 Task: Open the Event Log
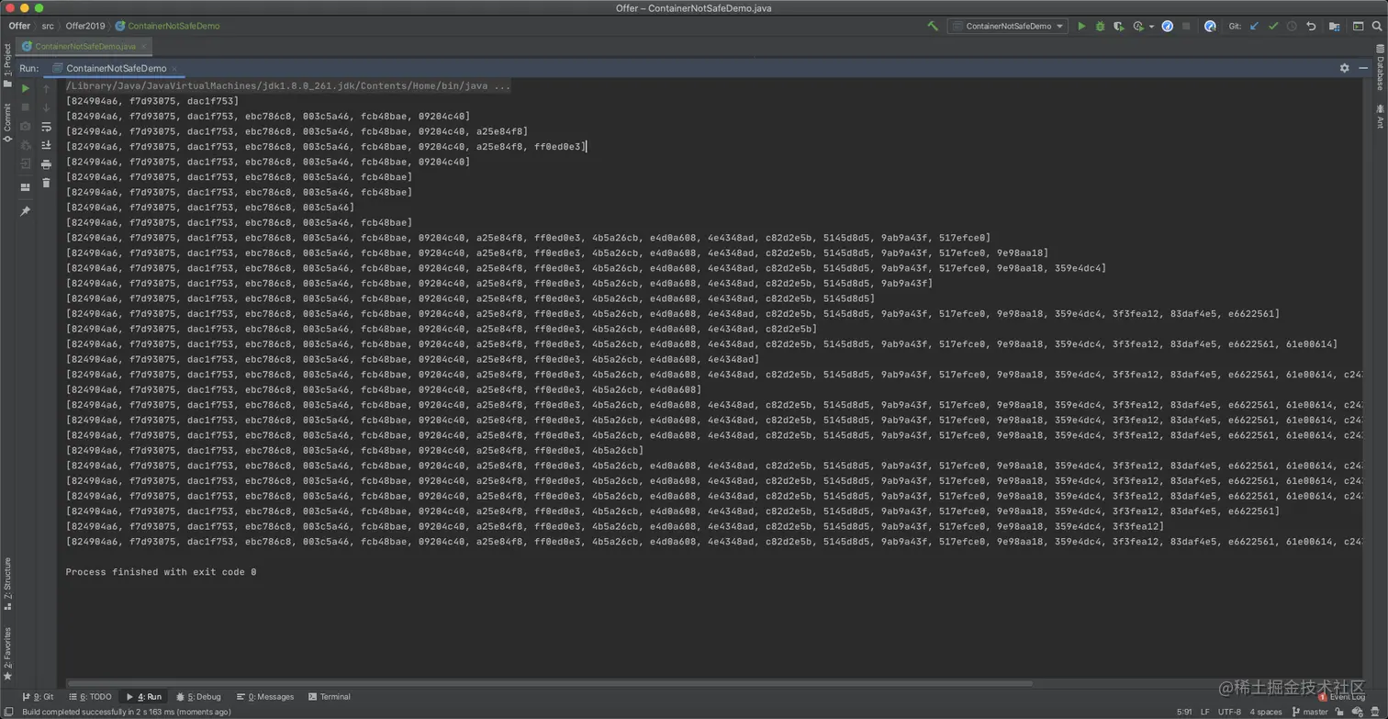(1342, 697)
